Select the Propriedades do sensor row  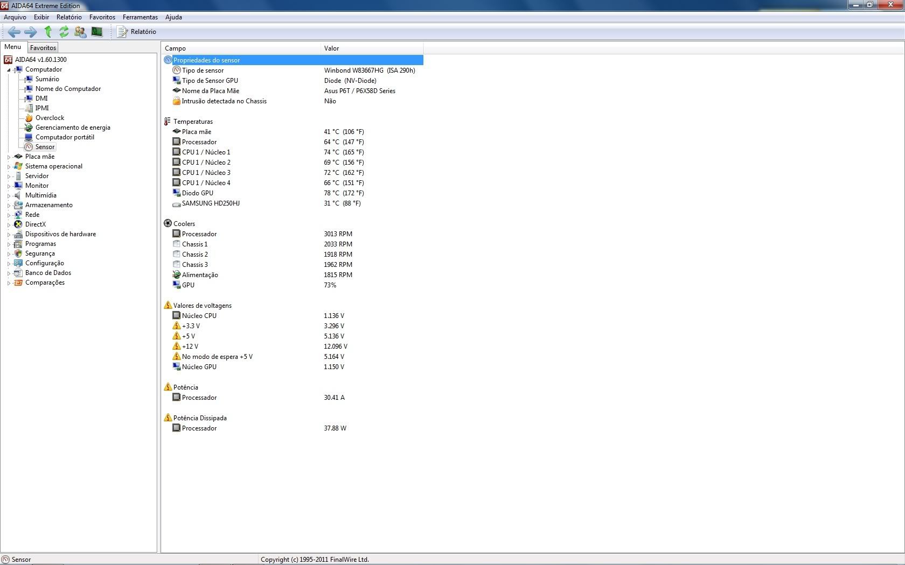pos(293,60)
